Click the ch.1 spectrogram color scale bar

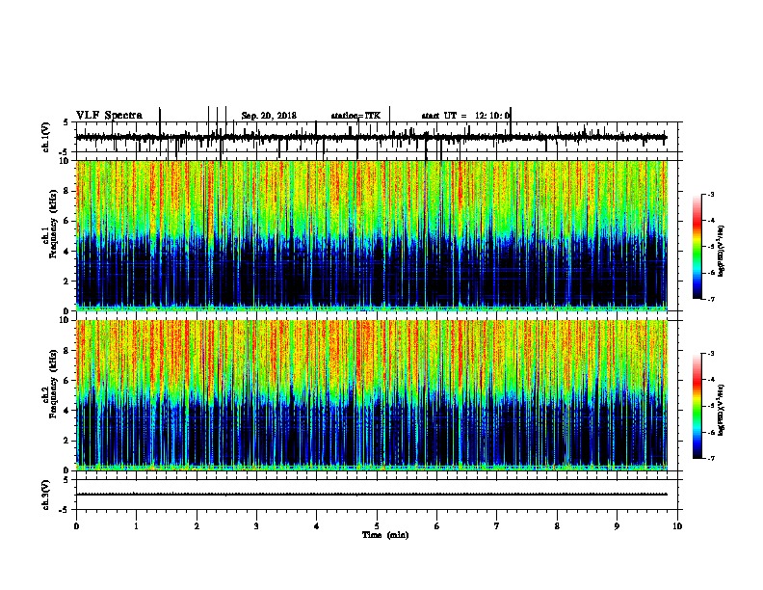(697, 247)
